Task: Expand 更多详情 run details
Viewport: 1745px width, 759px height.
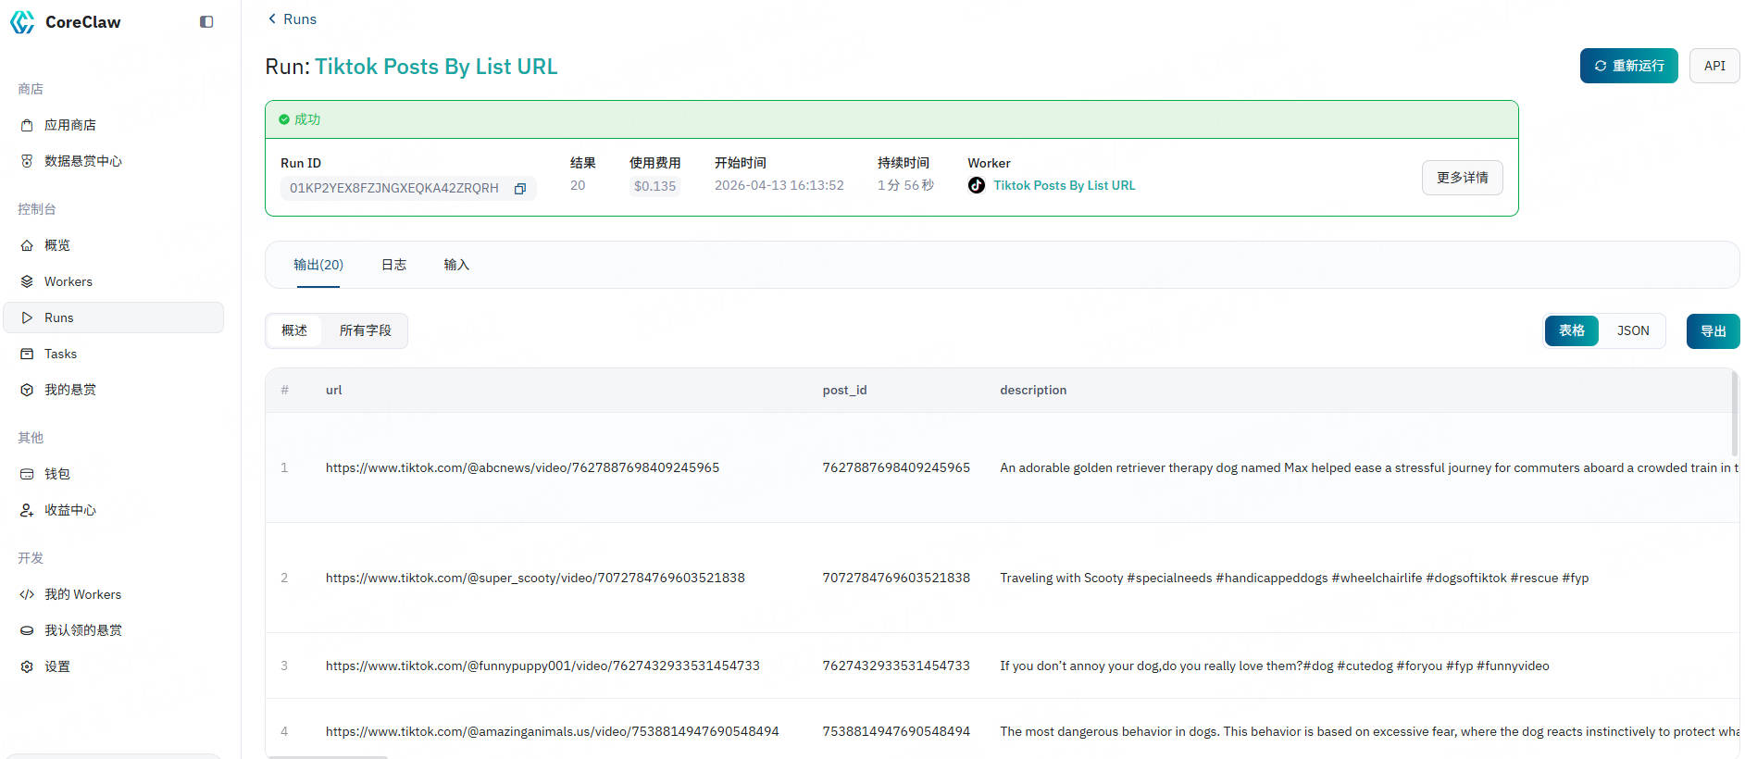Action: [1462, 178]
